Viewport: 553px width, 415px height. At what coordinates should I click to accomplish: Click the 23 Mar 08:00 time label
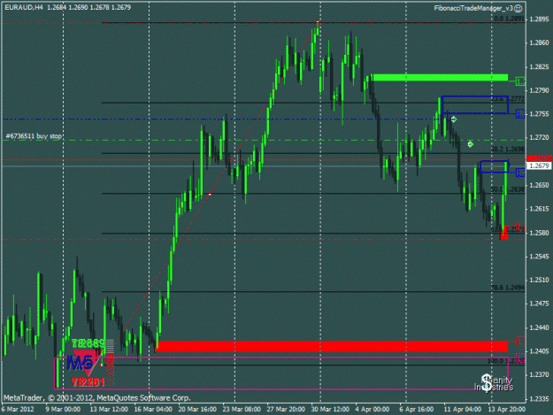[x=242, y=409]
